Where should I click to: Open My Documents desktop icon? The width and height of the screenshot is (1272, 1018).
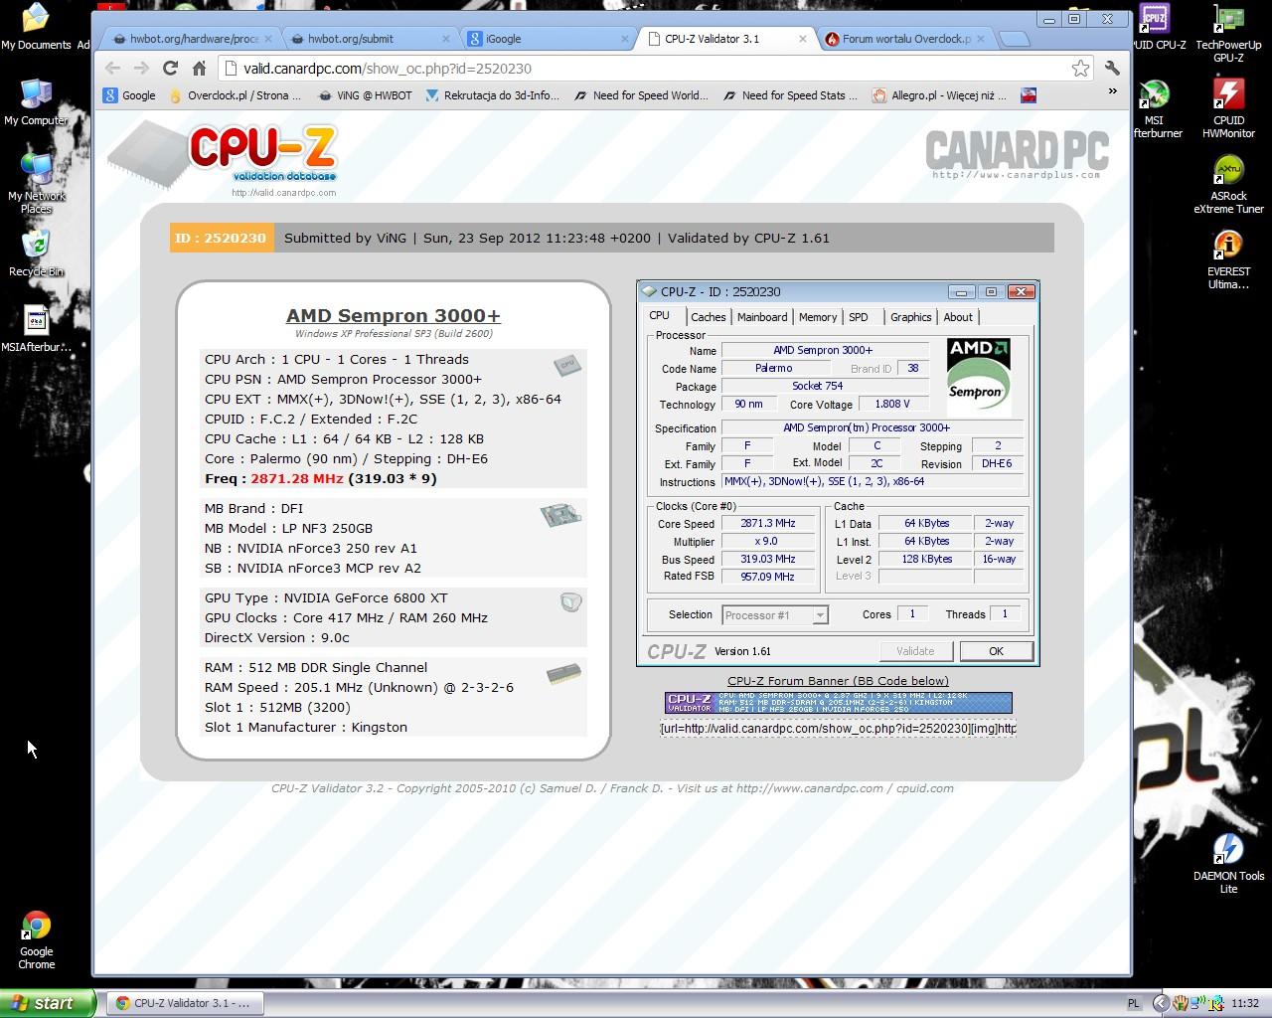coord(36,26)
